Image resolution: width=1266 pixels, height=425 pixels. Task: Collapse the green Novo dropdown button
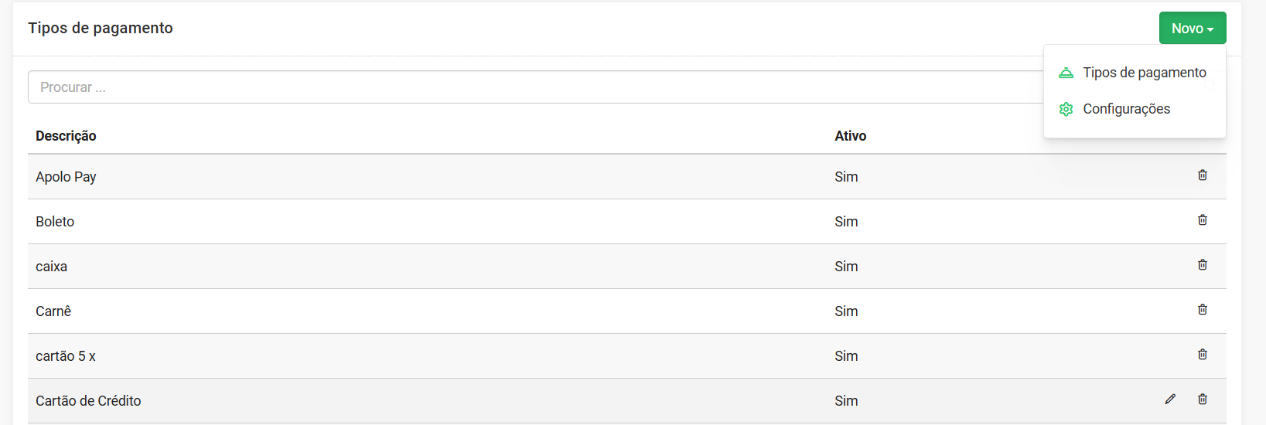[x=1193, y=28]
